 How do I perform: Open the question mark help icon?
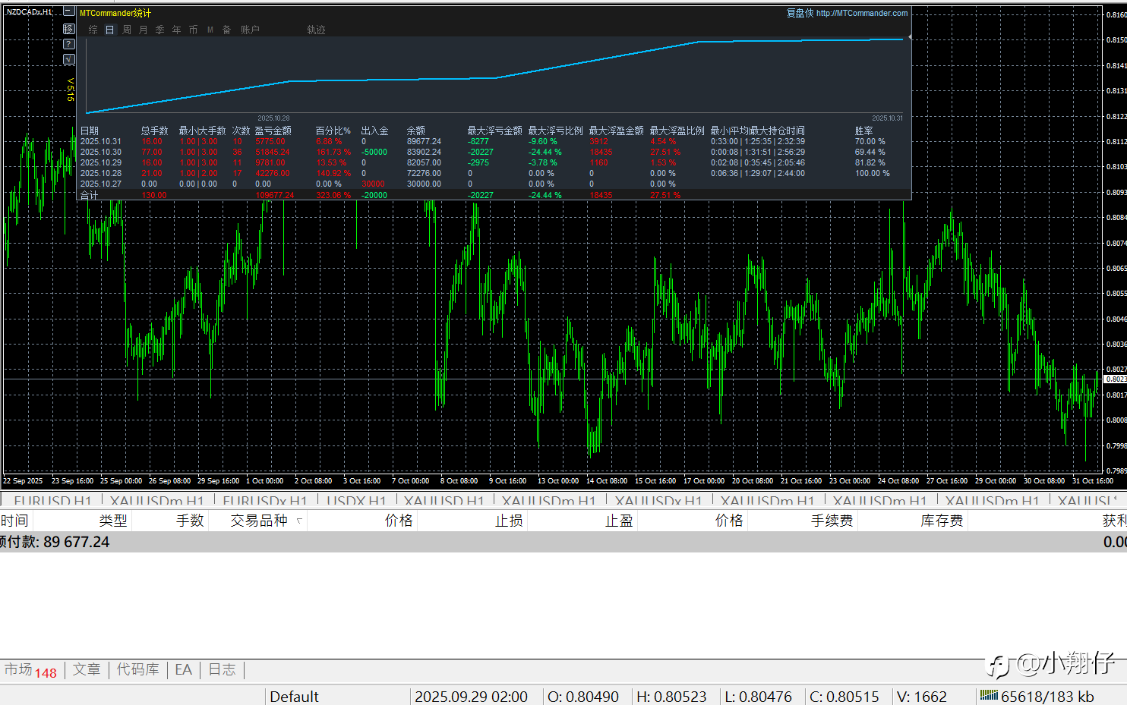[68, 44]
